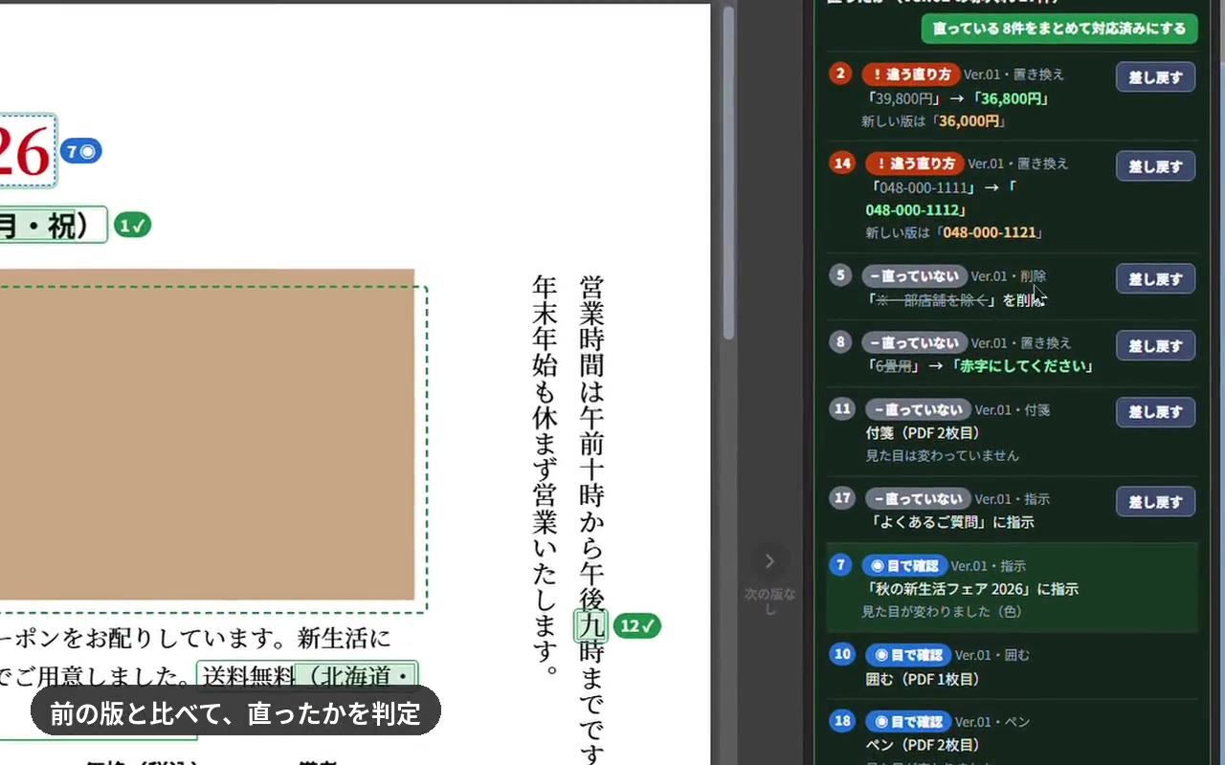Click the 付箋（PDF 2枚目） entry
The image size is (1225, 765).
point(923,433)
